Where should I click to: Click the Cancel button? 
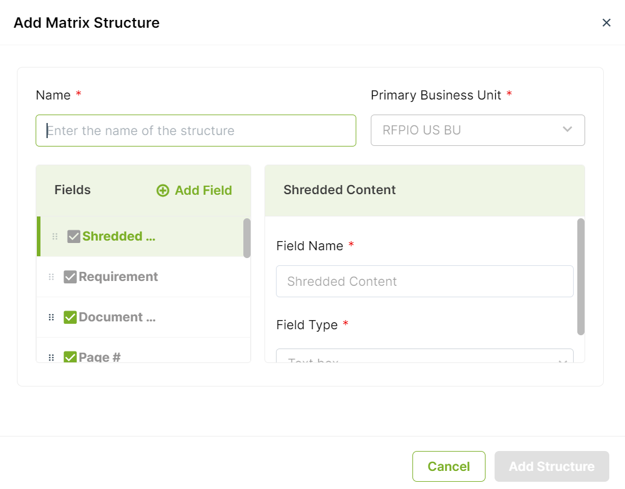coord(449,466)
